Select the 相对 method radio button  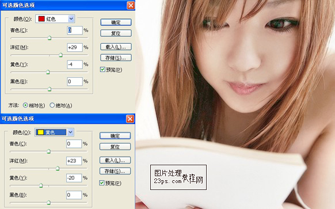coord(25,105)
